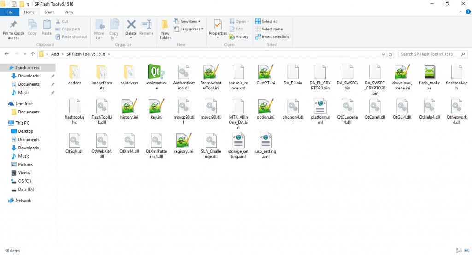This screenshot has width=472, height=255.
Task: Select CustPT.ini file icon
Action: click(x=265, y=72)
